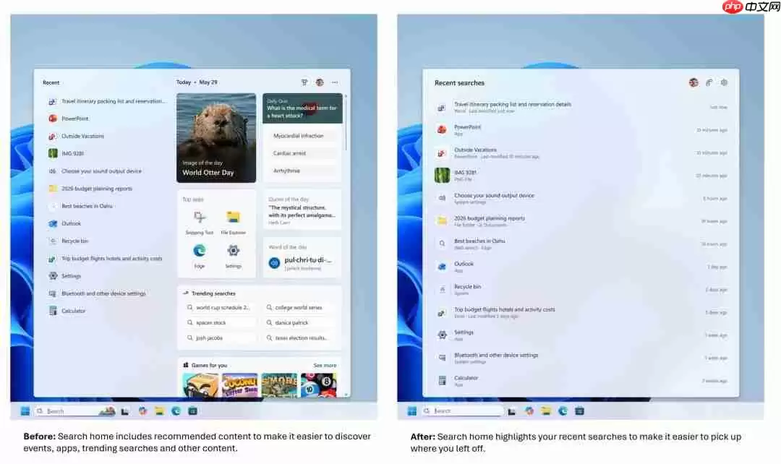Open Microsoft Store on left taskbar
The height and width of the screenshot is (464, 781).
[193, 411]
